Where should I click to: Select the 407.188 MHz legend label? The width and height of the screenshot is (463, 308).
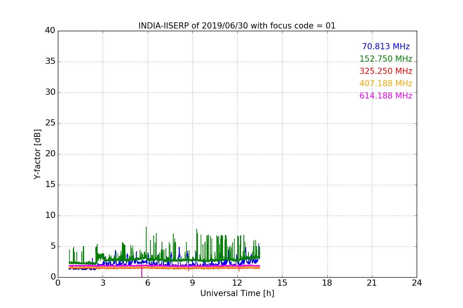[386, 84]
